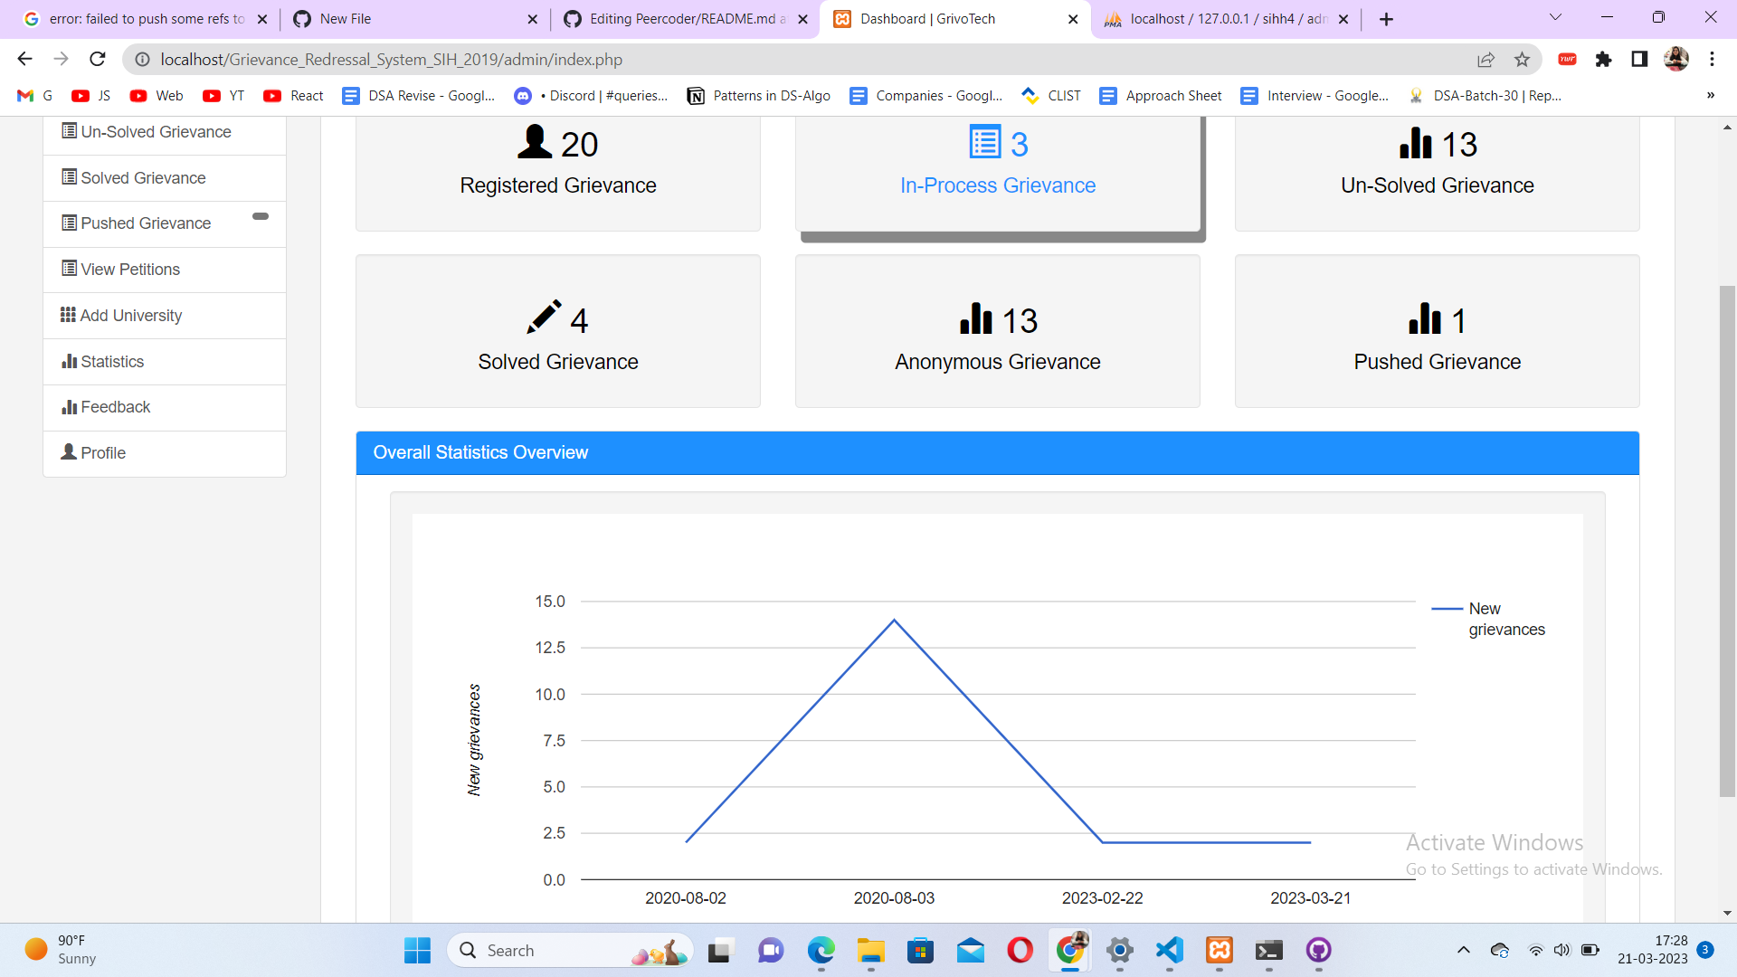The width and height of the screenshot is (1737, 977).
Task: Click the Add University grid icon
Action: tap(68, 315)
